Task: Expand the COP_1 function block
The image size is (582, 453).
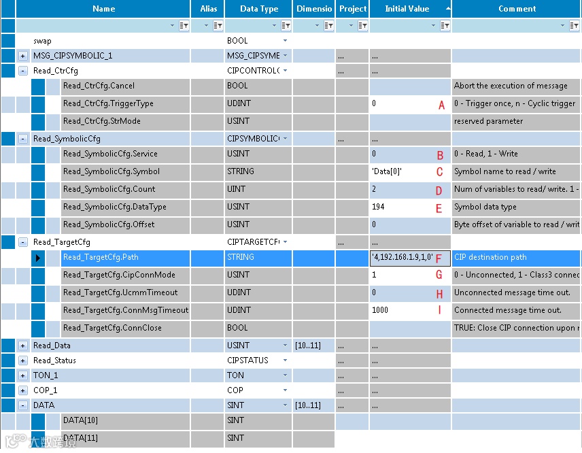Action: pyautogui.click(x=23, y=390)
